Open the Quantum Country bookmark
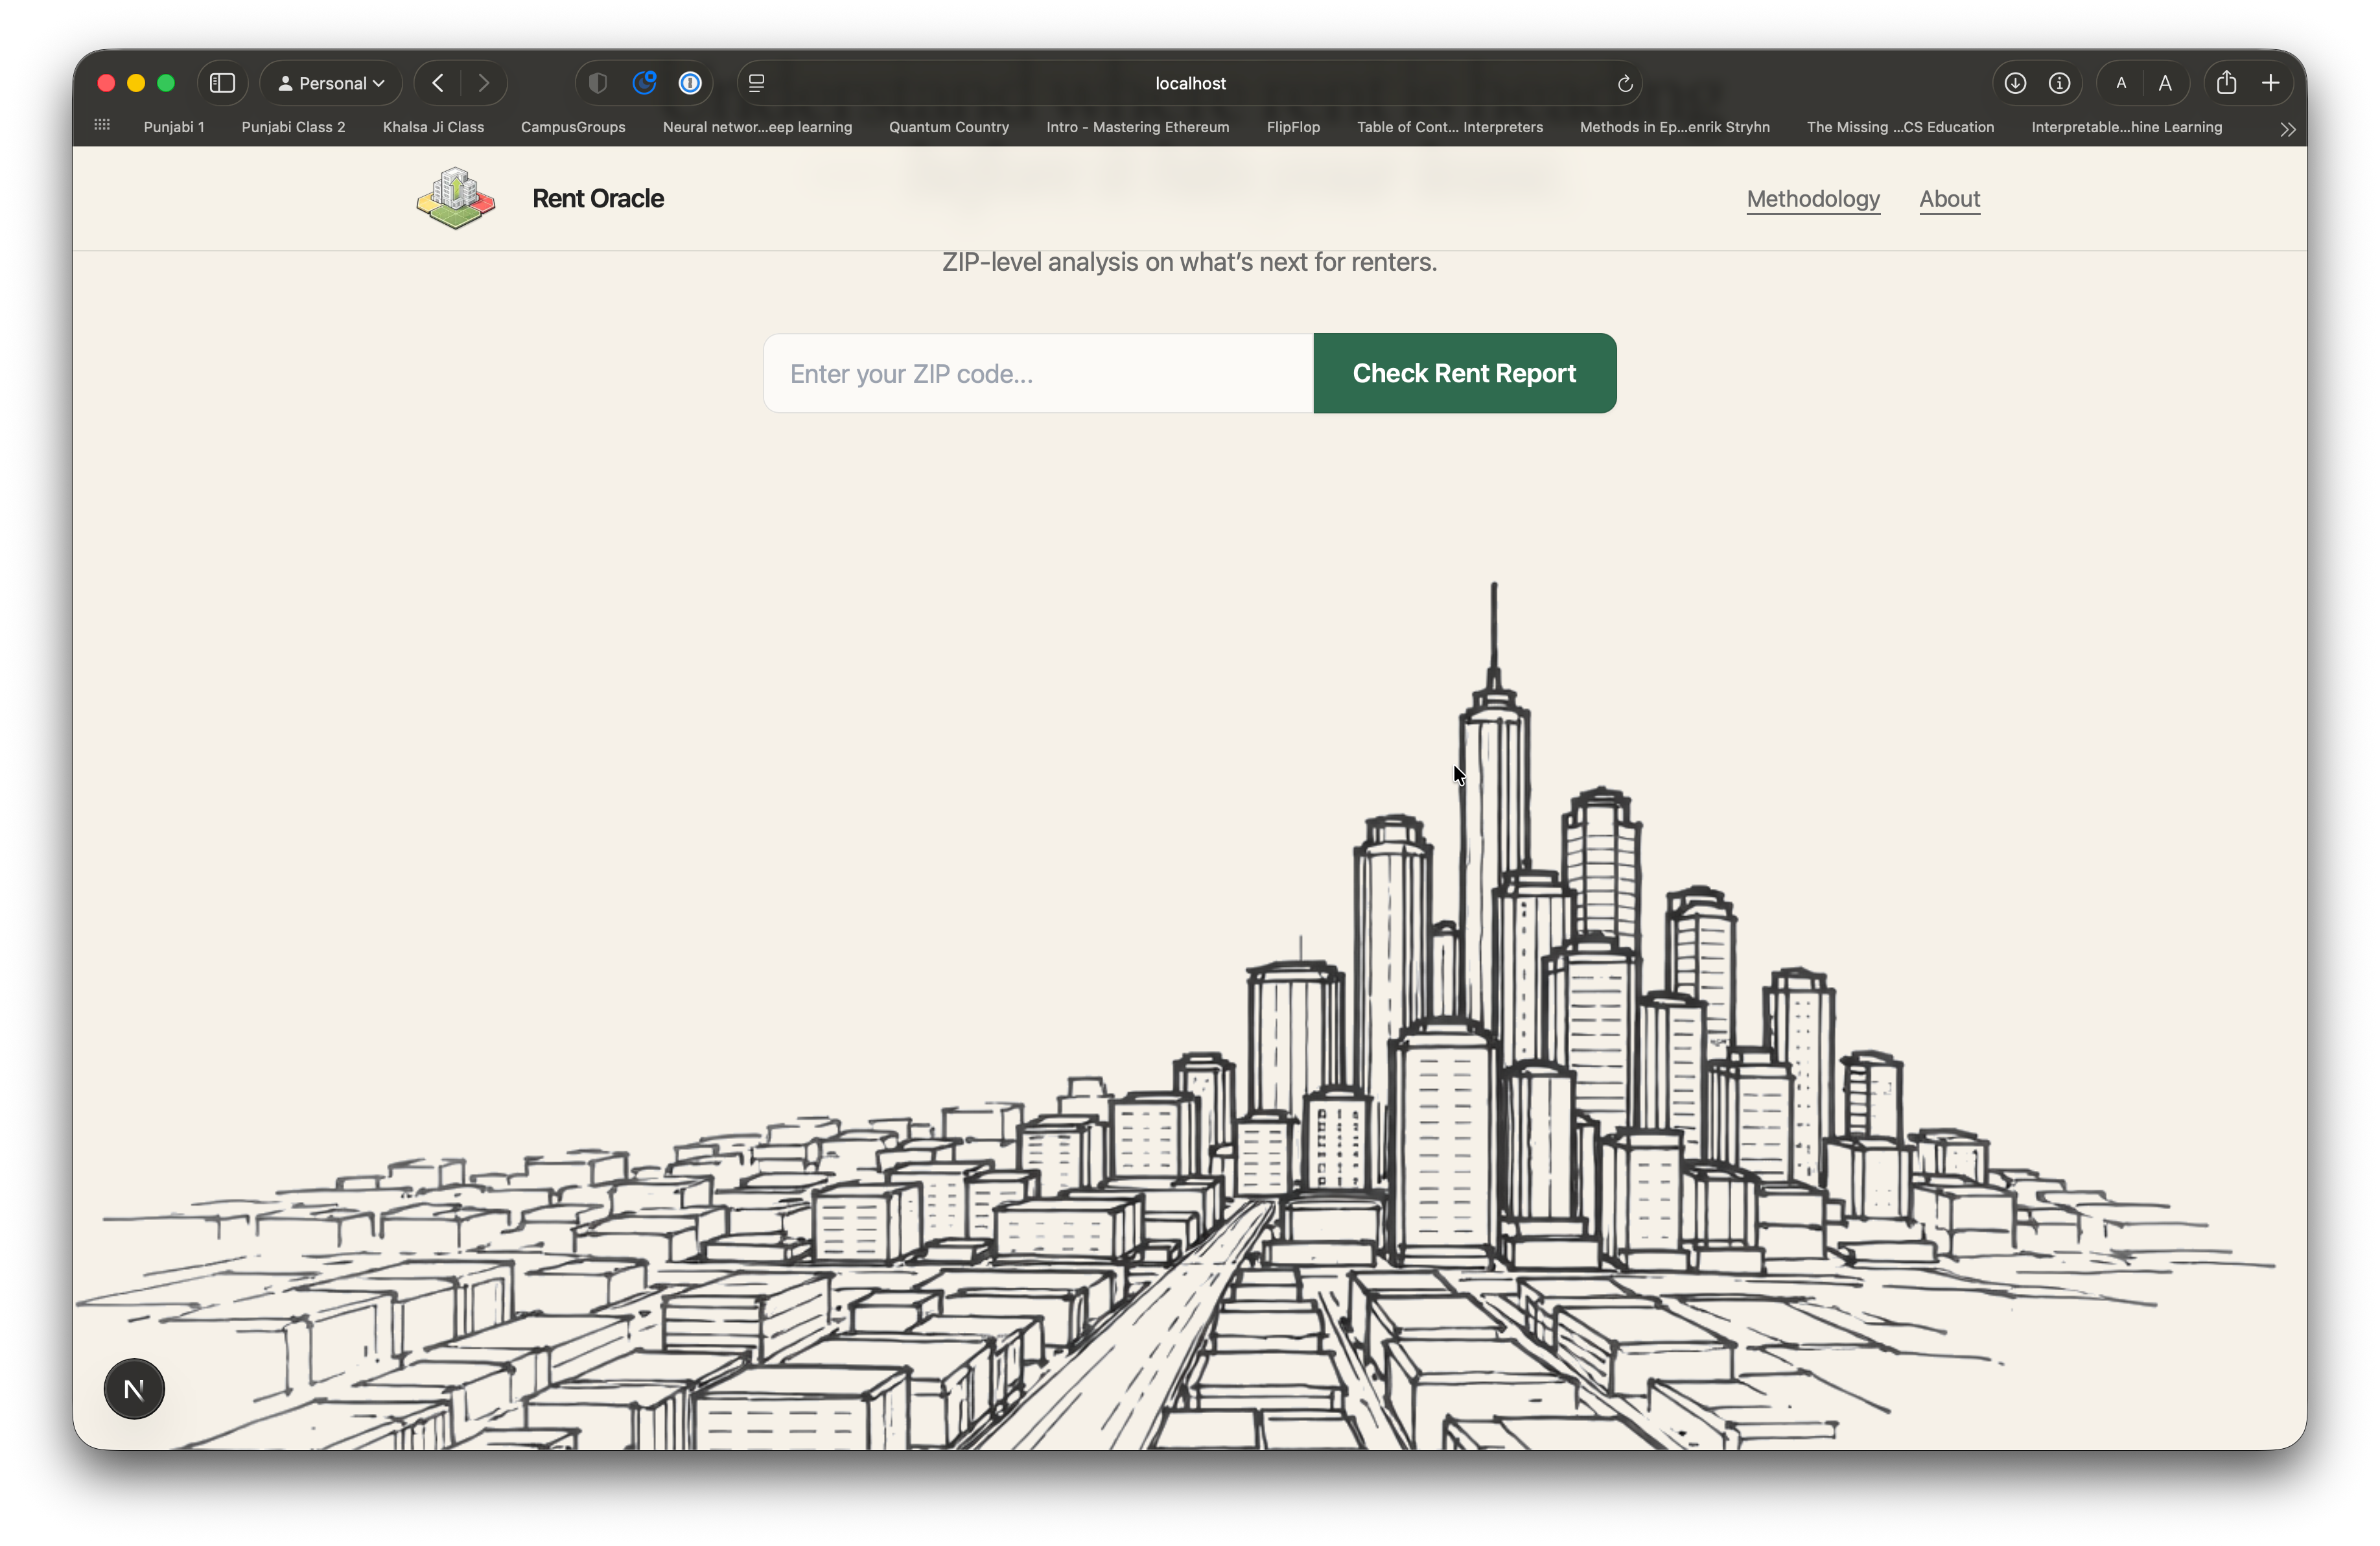Screen dimensions: 2380x1546 tap(948, 127)
